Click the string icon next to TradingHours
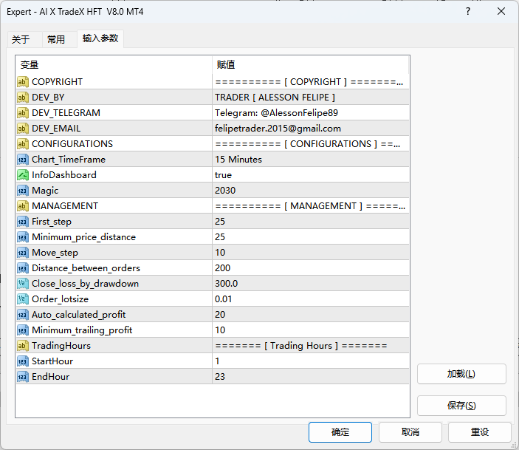 (22, 346)
